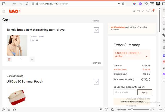Screen dimensions: 165x112
Task: Open the Vivaldi web panel
Action: coord(164,62)
